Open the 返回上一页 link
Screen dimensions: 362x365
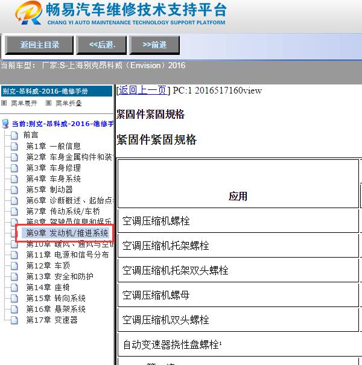[x=143, y=90]
